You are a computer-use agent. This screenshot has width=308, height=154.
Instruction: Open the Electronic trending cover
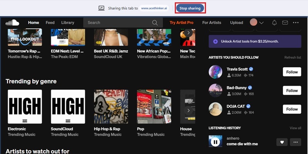(25, 107)
